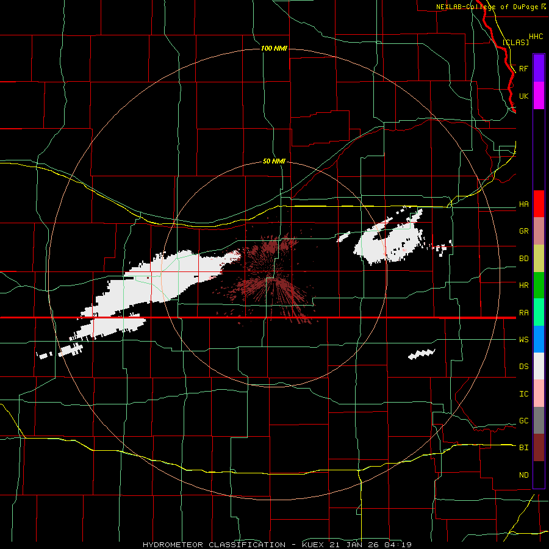Click the [CLAS] legend header
549x549 pixels.
coord(515,42)
